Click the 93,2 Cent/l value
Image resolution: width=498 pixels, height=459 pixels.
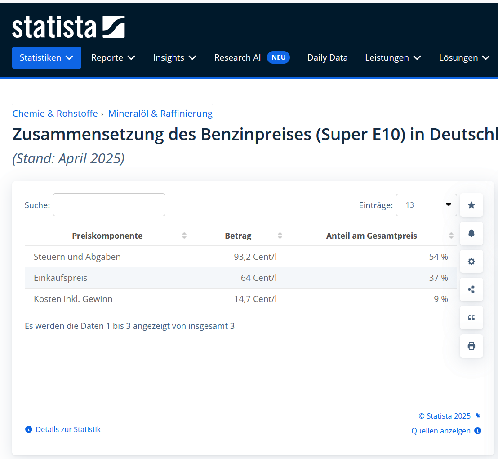click(x=255, y=257)
